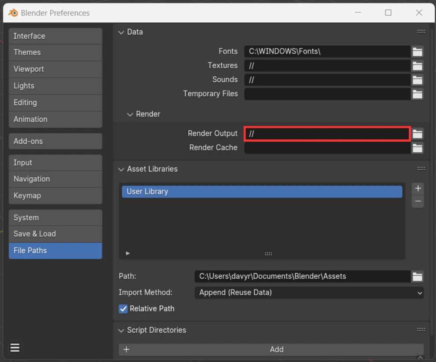
Task: Open the Interface preferences tab
Action: click(x=55, y=36)
